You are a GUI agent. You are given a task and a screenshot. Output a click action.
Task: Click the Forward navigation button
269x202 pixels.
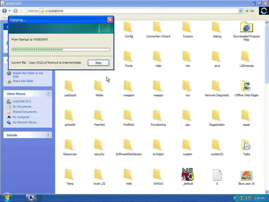pos(15,11)
